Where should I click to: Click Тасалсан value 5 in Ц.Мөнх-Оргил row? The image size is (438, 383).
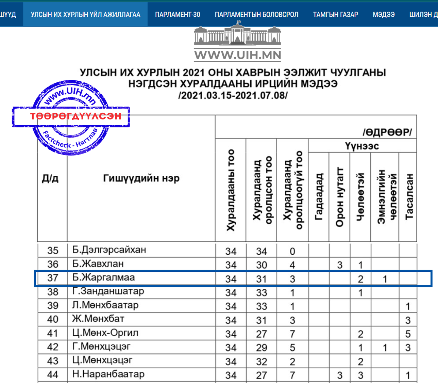(408, 334)
